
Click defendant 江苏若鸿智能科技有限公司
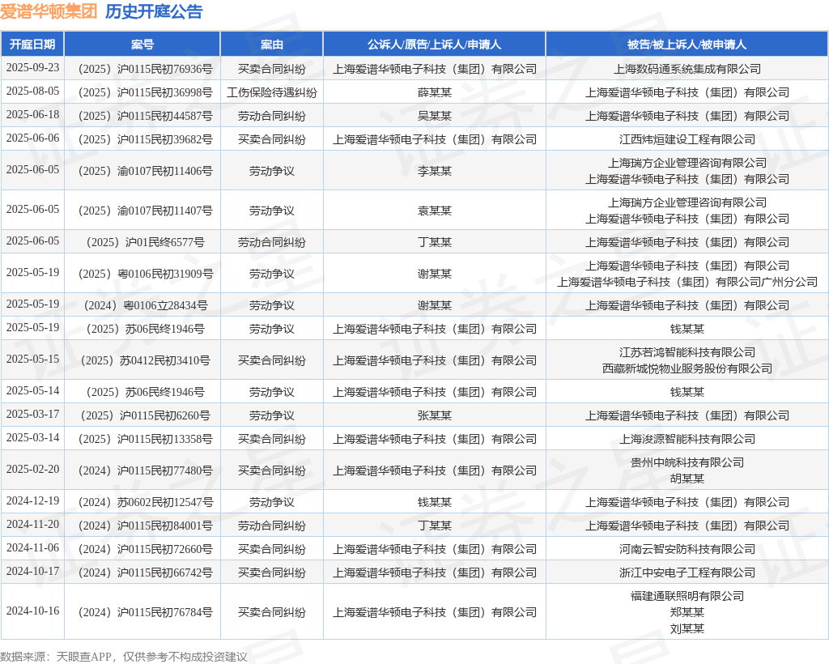point(687,352)
